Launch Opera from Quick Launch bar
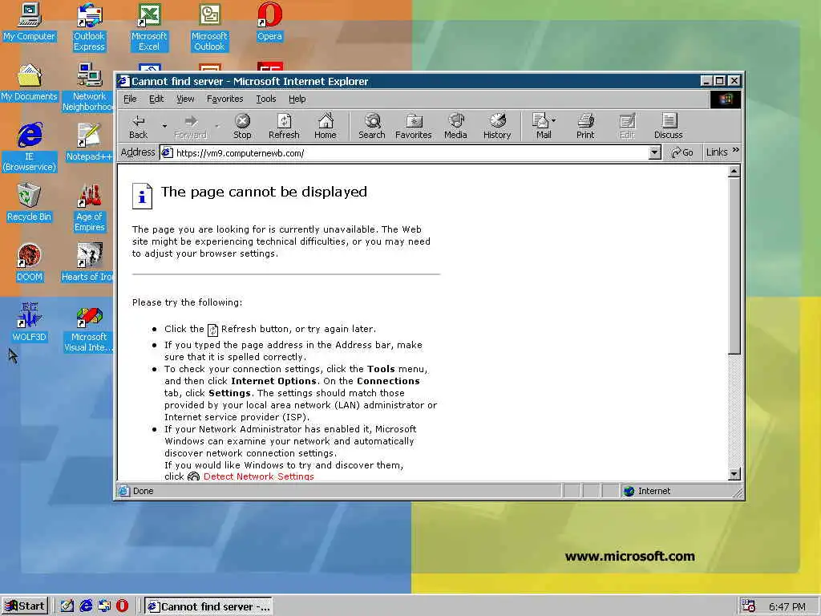This screenshot has width=821, height=616. point(122,606)
